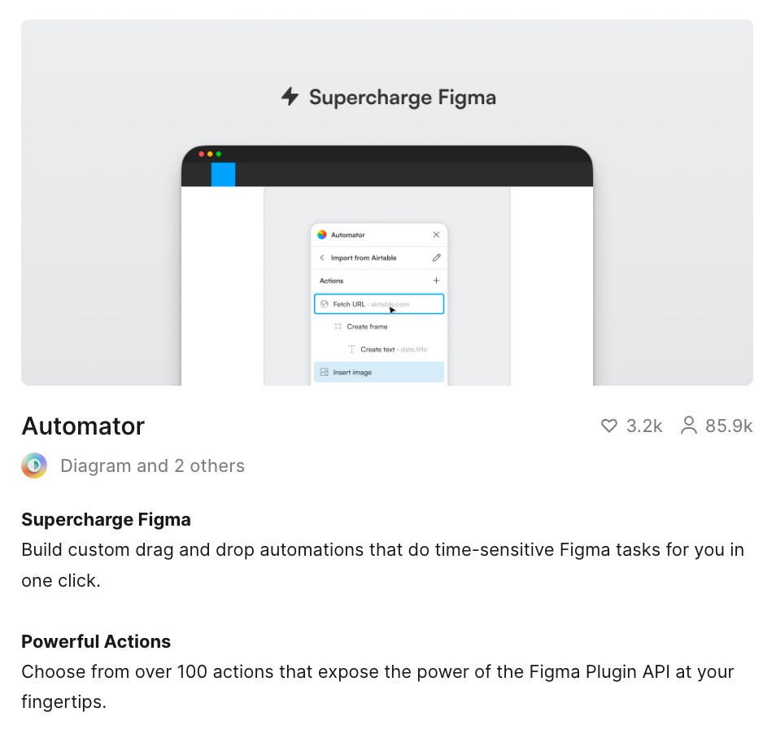The image size is (776, 734).
Task: Go back using the Import from Airtable chevron
Action: [x=322, y=257]
